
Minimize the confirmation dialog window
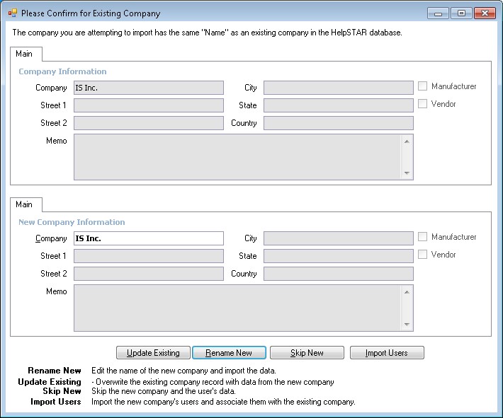pos(438,13)
